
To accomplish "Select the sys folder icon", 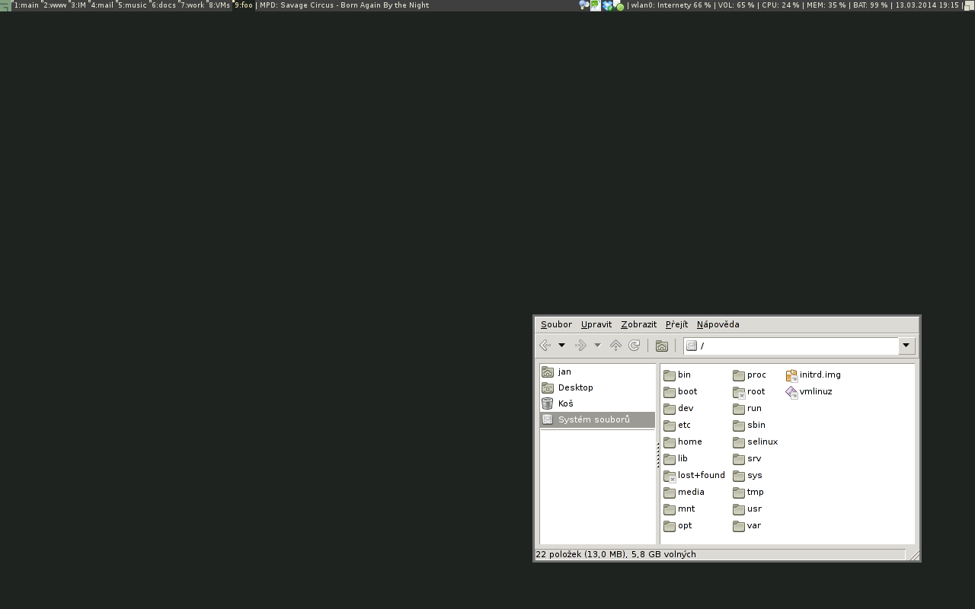I will (x=739, y=475).
